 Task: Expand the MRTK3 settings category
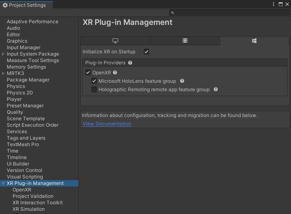coord(3,73)
